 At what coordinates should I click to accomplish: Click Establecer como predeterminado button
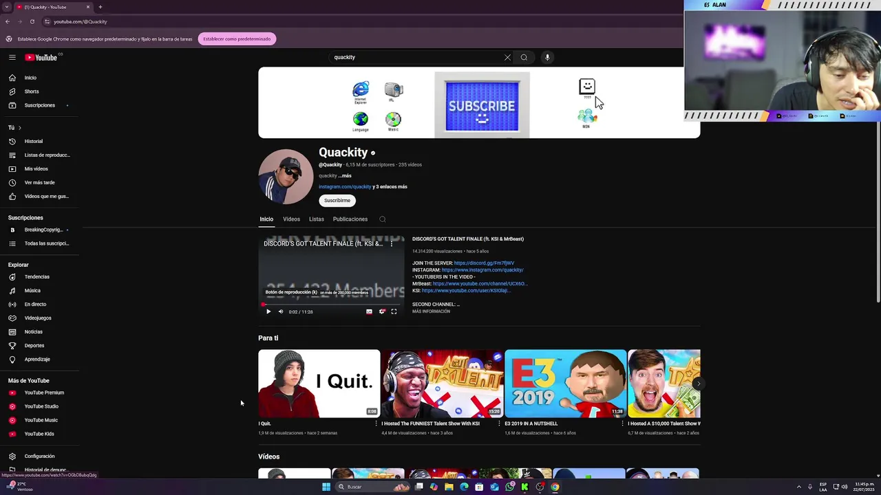tap(237, 39)
